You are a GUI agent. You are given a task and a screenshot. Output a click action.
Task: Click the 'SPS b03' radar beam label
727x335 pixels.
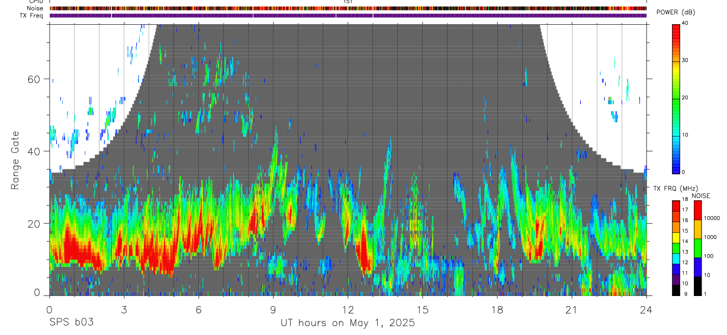(71, 323)
